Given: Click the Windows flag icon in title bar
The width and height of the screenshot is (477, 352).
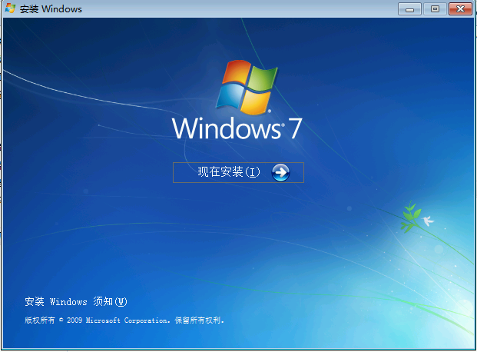Looking at the screenshot, I should point(10,8).
